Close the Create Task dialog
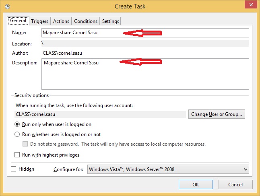Screen dimensions: 260x196 251,5
